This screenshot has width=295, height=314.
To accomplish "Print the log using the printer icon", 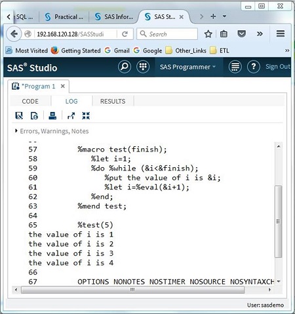I will (52, 115).
